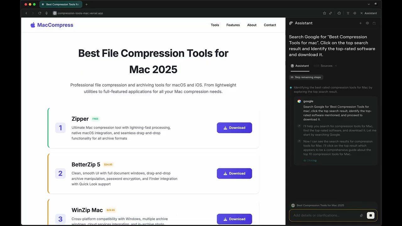The height and width of the screenshot is (226, 402).
Task: Click the assistant panel signal icon
Action: pos(367,23)
